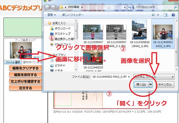
Task: Select ビデオ library in sidebar
Action: [59, 70]
